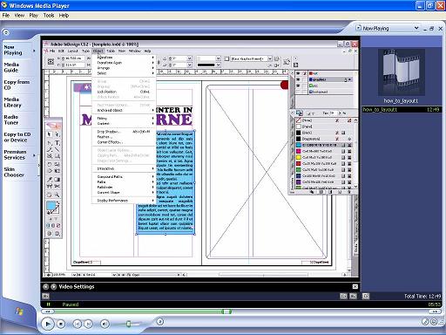Click the Paused status text
Screen dimensions: 446x335
71,304
